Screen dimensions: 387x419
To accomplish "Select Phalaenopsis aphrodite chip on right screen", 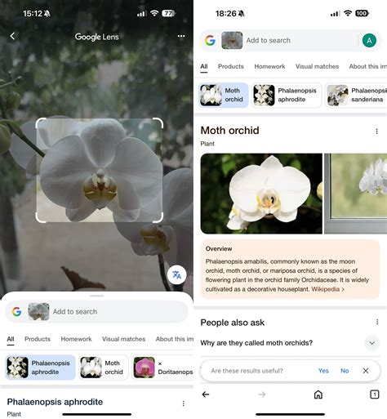I will pyautogui.click(x=287, y=95).
